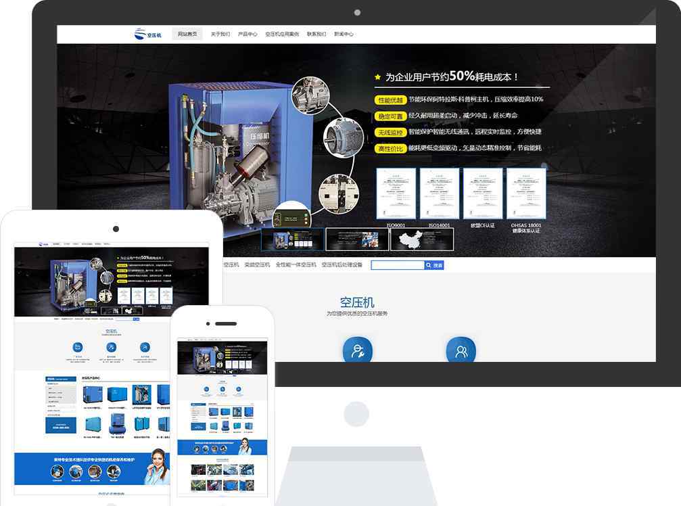Image resolution: width=681 pixels, height=506 pixels.
Task: Open the first gallery photo on phone mockup
Action: [x=198, y=469]
